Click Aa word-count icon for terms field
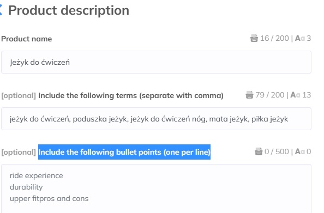324x213 pixels. point(295,95)
